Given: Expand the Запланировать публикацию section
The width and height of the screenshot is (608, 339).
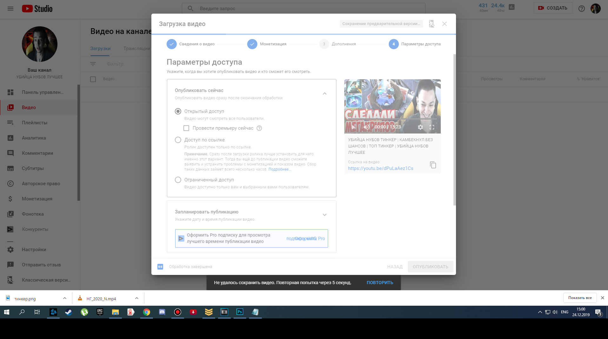Looking at the screenshot, I should [x=325, y=215].
